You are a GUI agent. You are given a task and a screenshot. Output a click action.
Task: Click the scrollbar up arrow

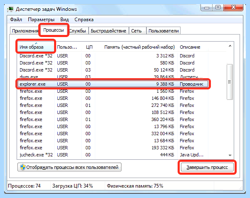coord(230,46)
